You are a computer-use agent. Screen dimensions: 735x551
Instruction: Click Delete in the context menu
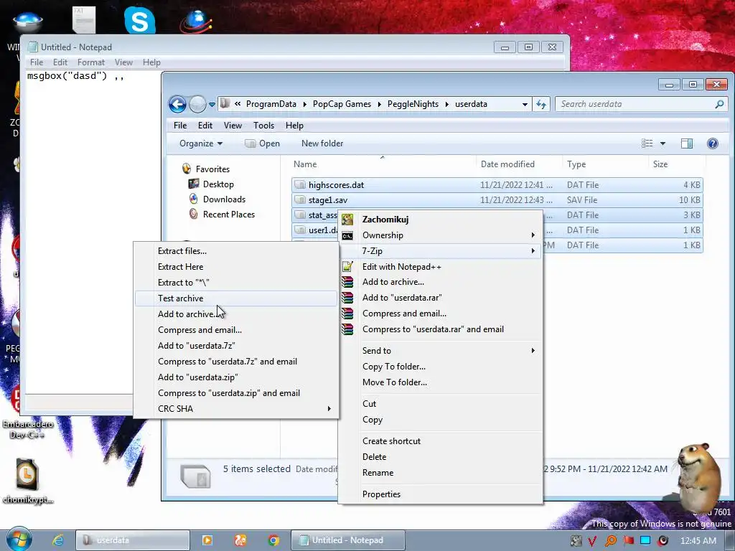[x=441, y=457]
